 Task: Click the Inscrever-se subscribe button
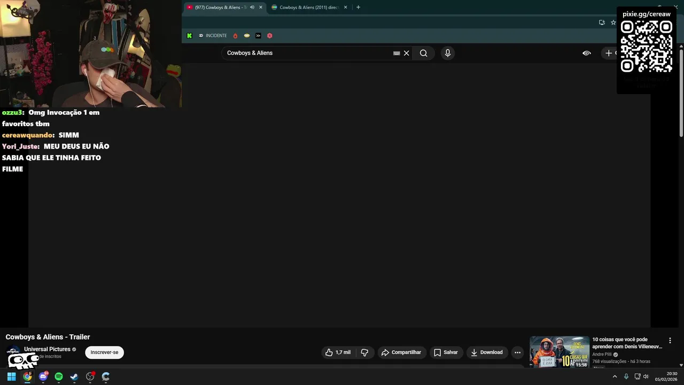pos(104,352)
